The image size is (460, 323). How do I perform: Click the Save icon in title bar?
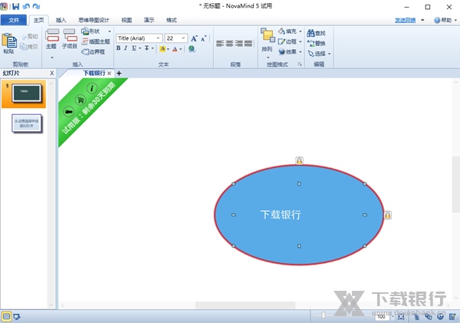[15, 6]
